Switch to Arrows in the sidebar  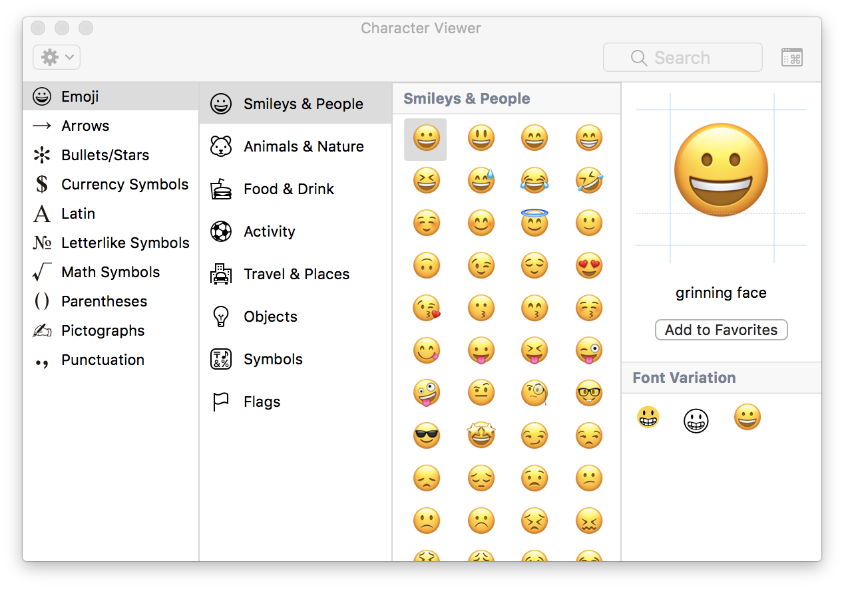click(85, 126)
